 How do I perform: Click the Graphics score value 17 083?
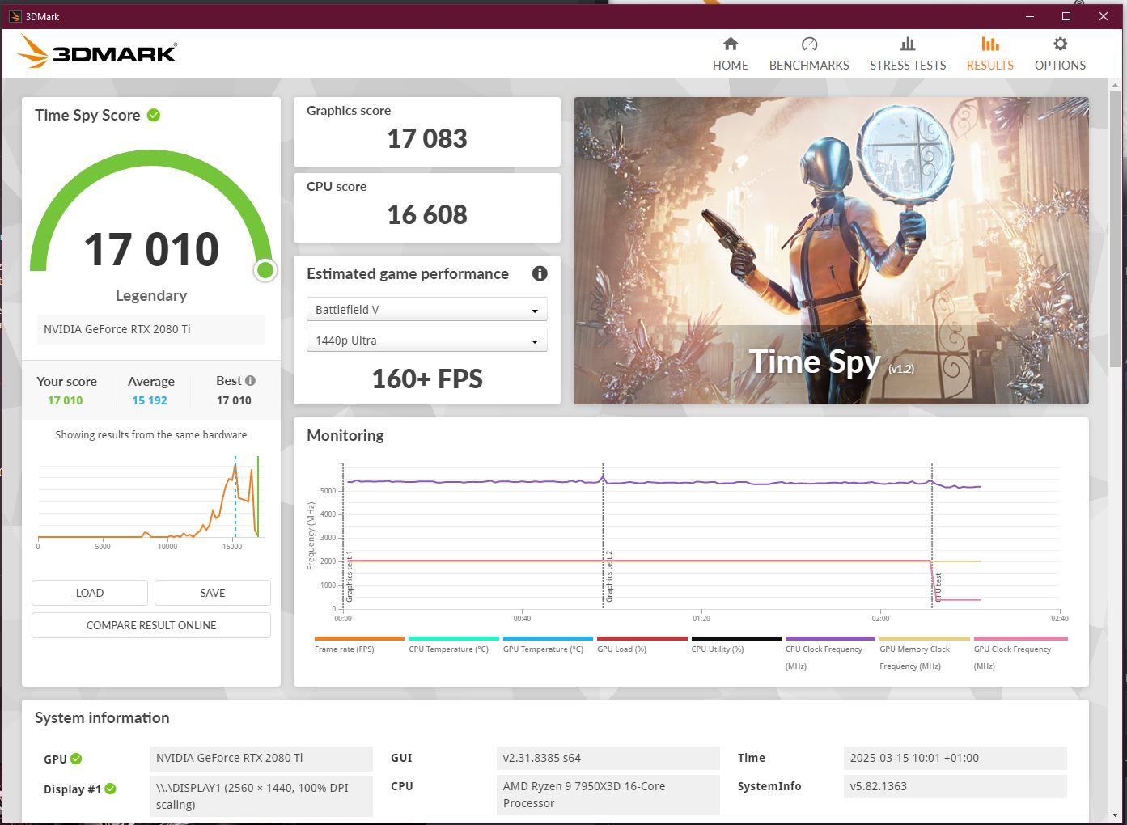tap(427, 139)
